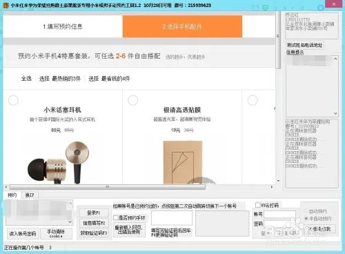Viewport: 345px width, 254px height.
Task: Click the info-hint box up arrow
Action: click(x=335, y=59)
